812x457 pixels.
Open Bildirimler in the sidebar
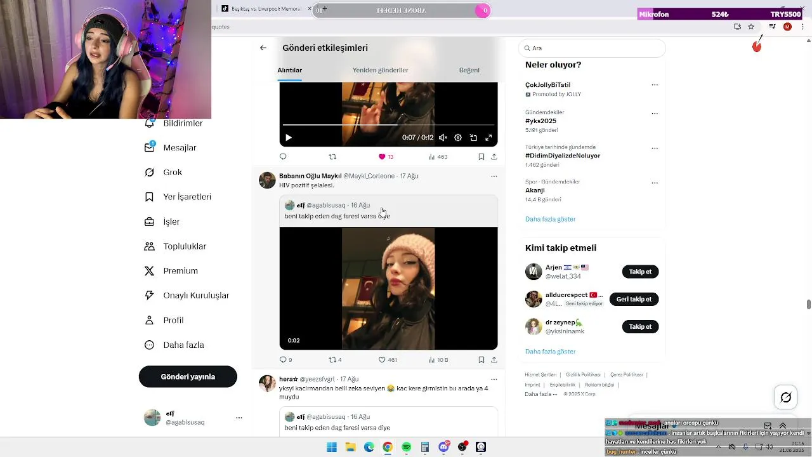pyautogui.click(x=174, y=123)
